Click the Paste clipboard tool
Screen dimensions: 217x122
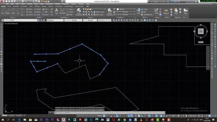[176, 11]
